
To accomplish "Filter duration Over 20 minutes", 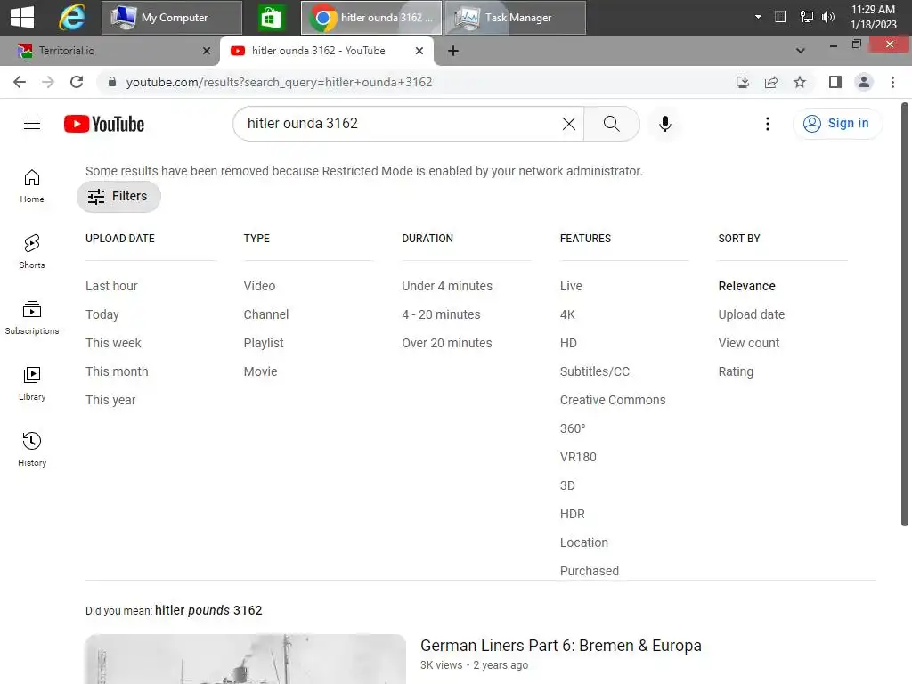I will [447, 343].
